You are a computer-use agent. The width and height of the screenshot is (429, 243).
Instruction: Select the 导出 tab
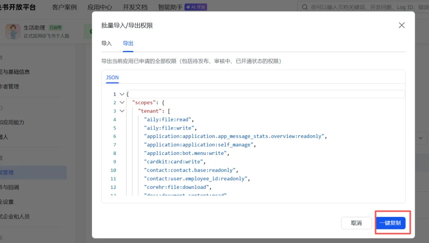click(128, 43)
